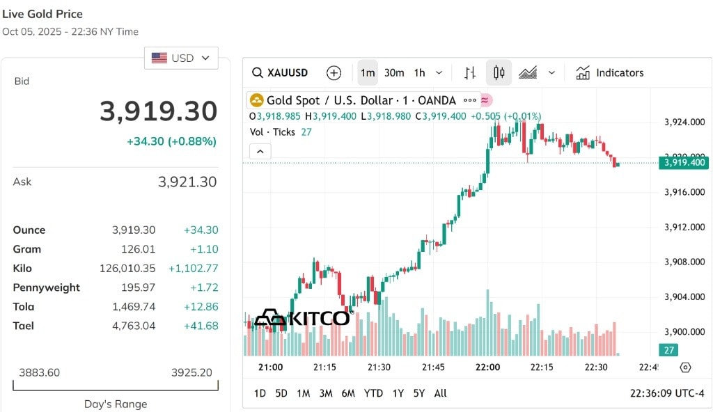Image resolution: width=713 pixels, height=412 pixels.
Task: Select the 1D date range tab
Action: [260, 393]
